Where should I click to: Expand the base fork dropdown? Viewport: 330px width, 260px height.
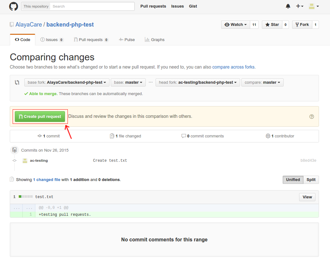[67, 82]
